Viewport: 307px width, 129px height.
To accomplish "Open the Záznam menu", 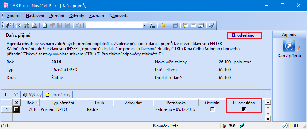I will [x=96, y=16].
